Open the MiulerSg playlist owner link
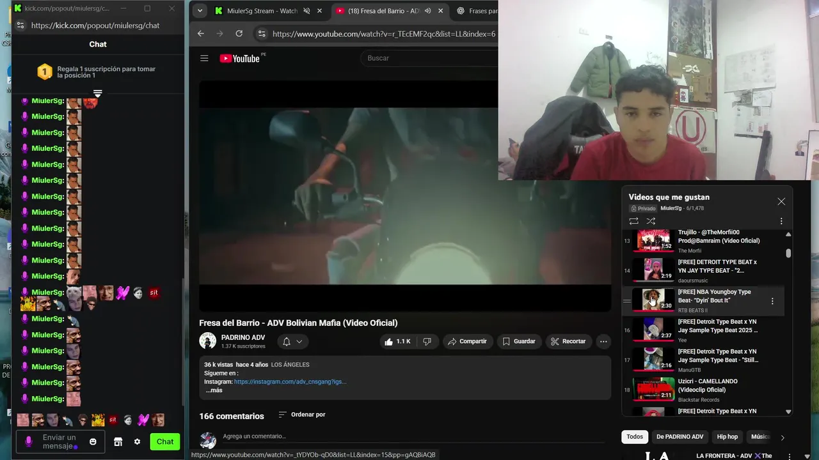 (671, 208)
